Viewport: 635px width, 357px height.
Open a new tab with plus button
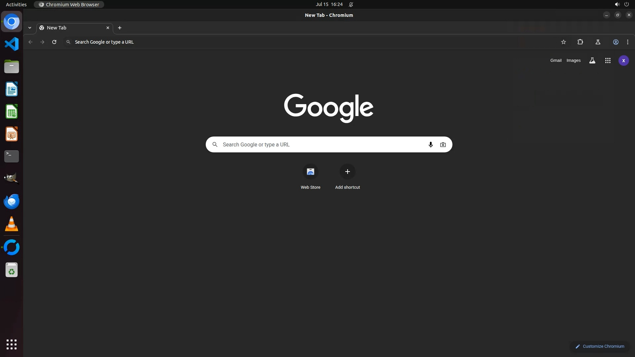(120, 28)
